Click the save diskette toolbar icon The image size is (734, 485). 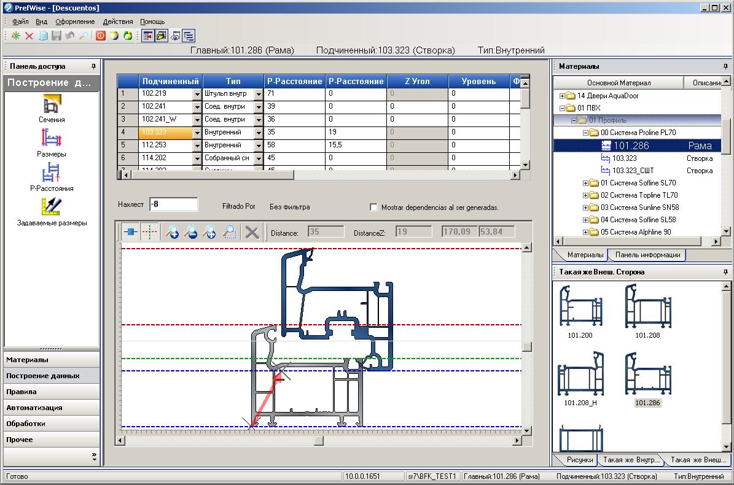[57, 36]
